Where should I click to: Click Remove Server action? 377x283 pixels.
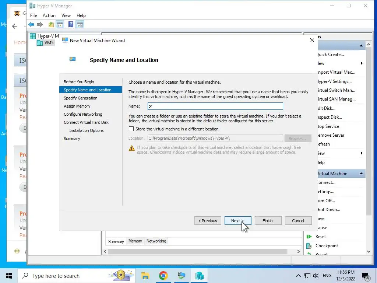(x=331, y=135)
